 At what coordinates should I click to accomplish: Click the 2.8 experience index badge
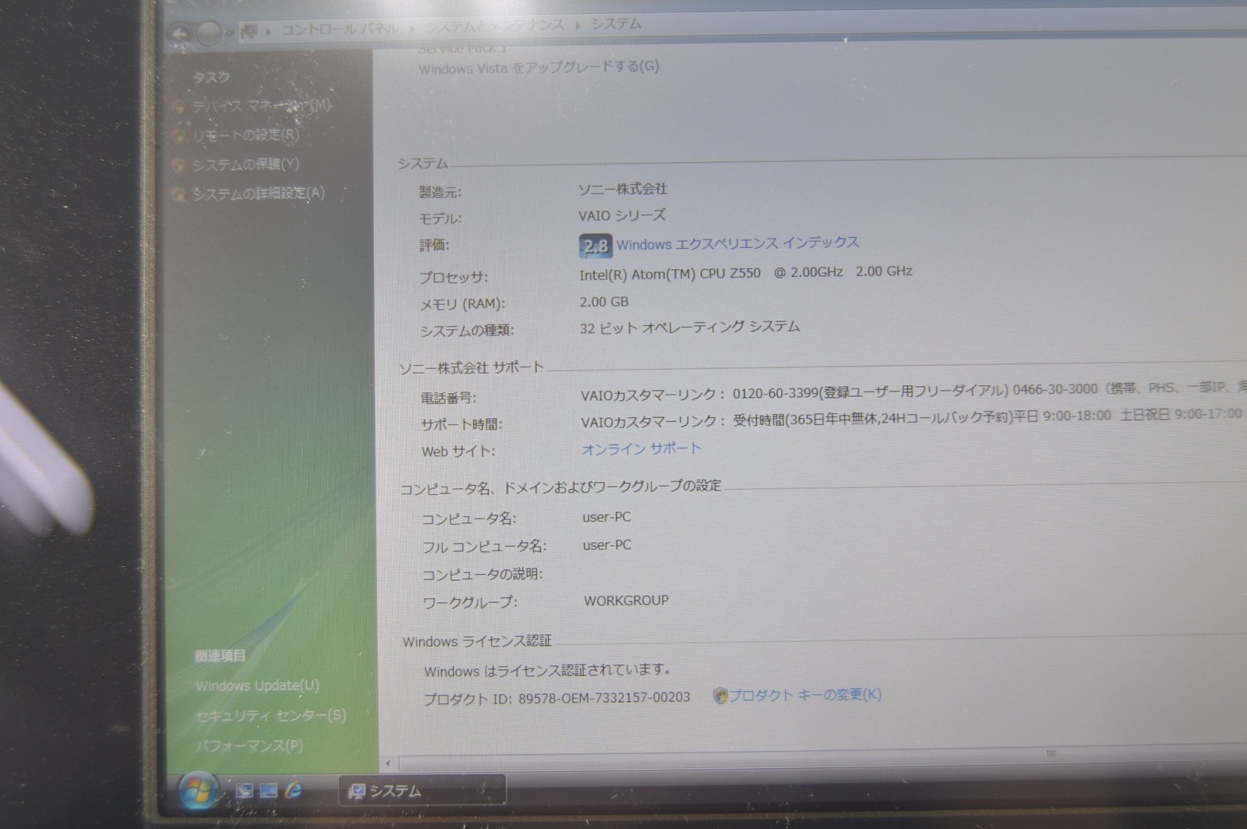click(x=595, y=246)
